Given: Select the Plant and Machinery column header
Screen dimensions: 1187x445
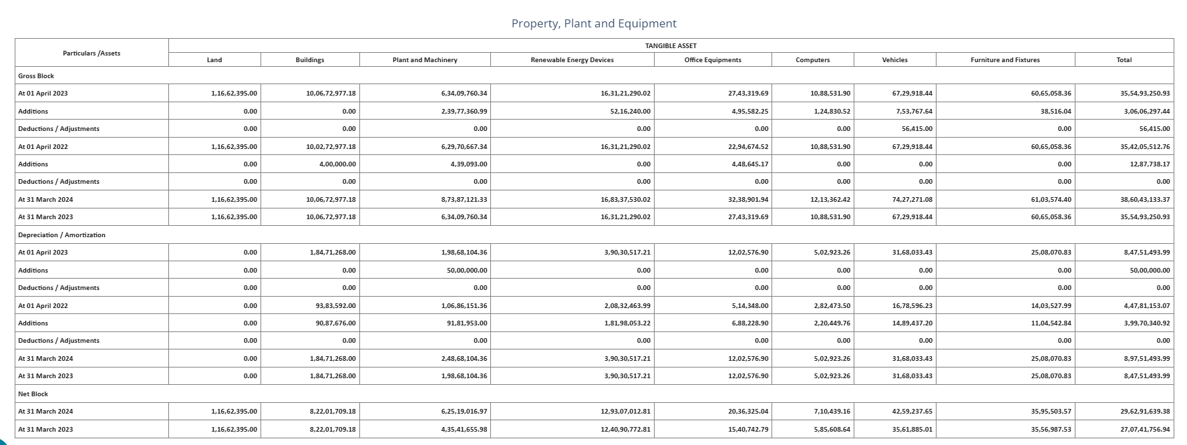Looking at the screenshot, I should coord(425,60).
